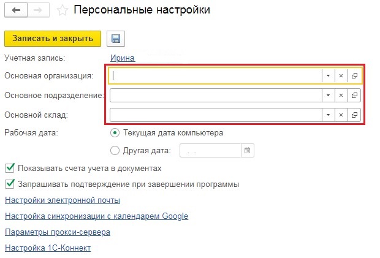
Task: Expand the Основная организация dropdown list
Action: pyautogui.click(x=328, y=75)
